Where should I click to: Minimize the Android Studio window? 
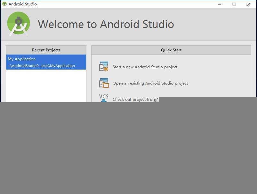coord(220,4)
